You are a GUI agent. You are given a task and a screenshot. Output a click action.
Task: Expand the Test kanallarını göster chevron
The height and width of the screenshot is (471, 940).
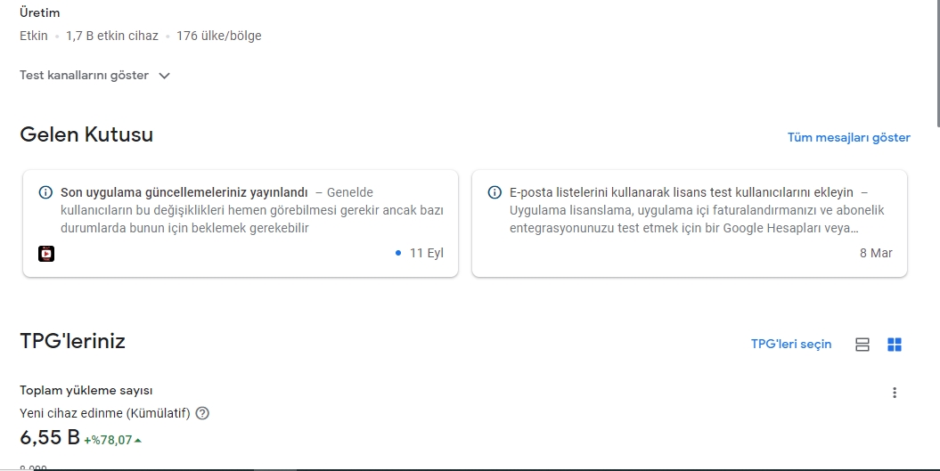[x=164, y=76]
